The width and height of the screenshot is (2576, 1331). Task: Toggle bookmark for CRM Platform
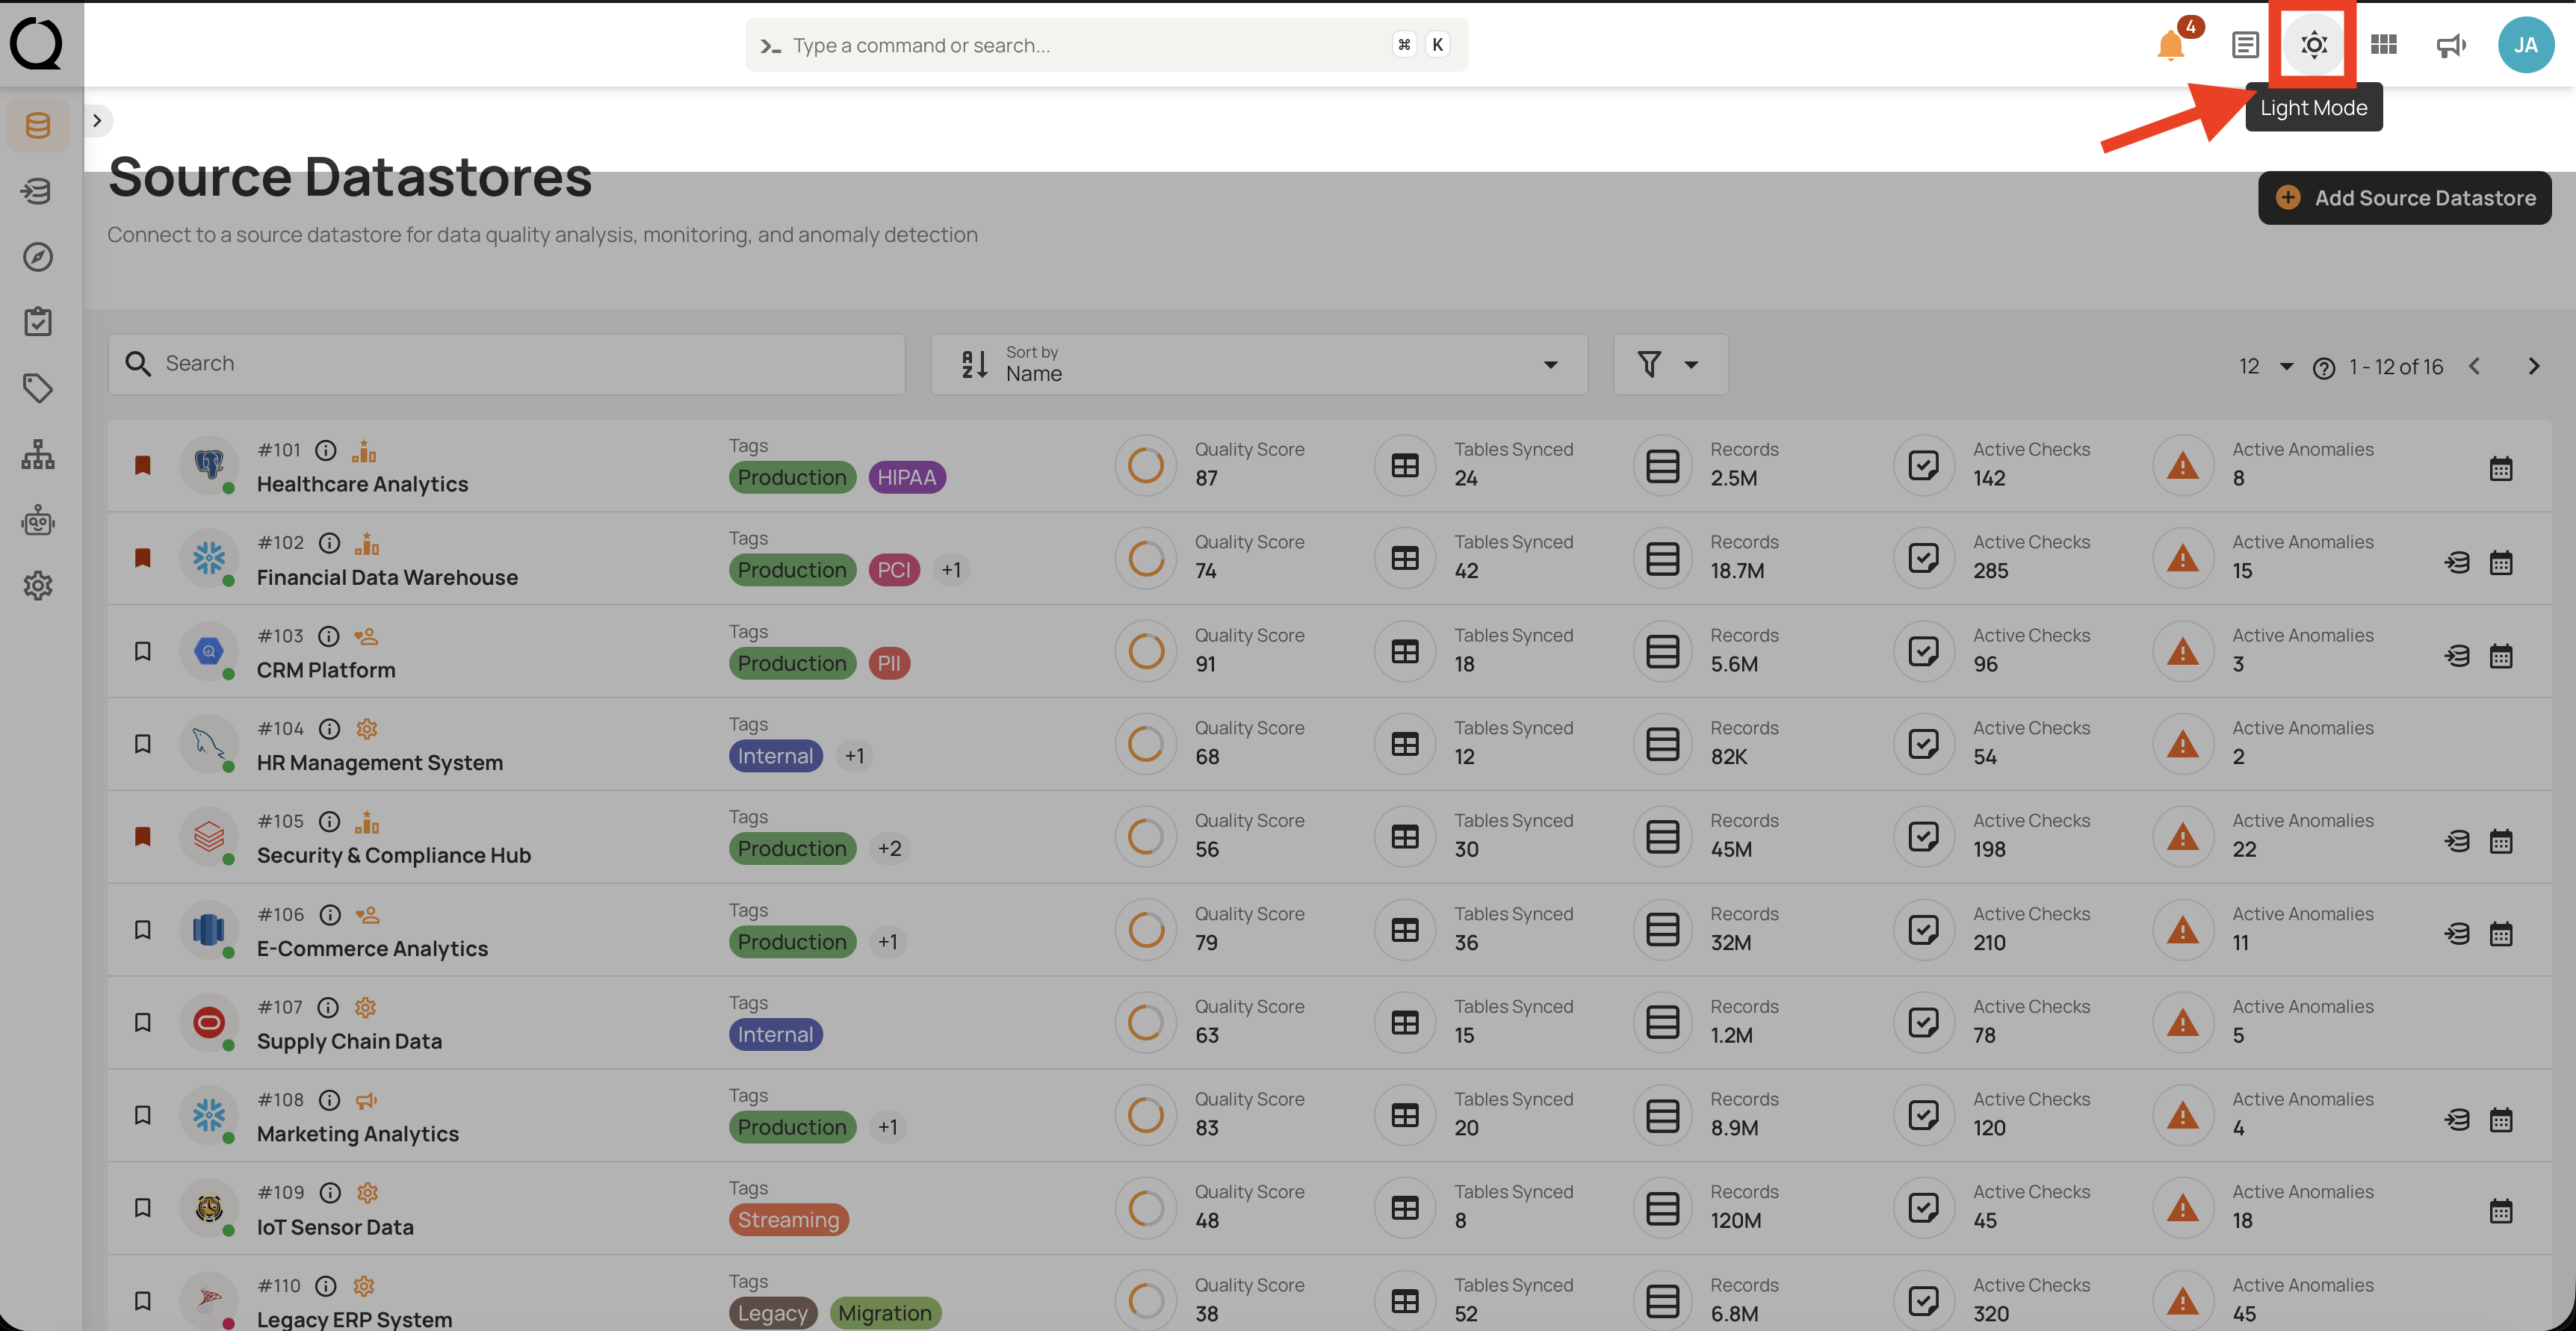pyautogui.click(x=143, y=651)
